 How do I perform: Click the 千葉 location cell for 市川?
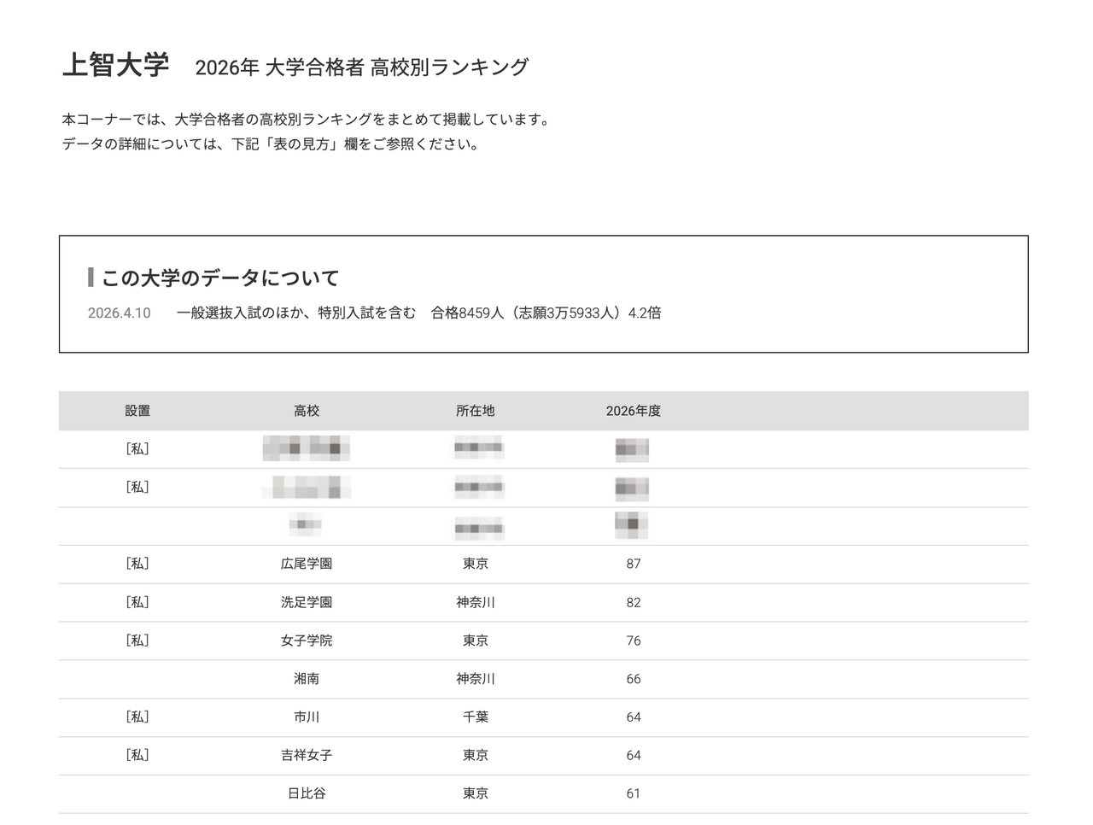coord(476,717)
